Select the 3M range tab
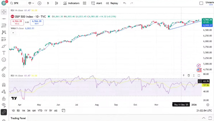The height and width of the screenshot is (121, 214). 29,111
